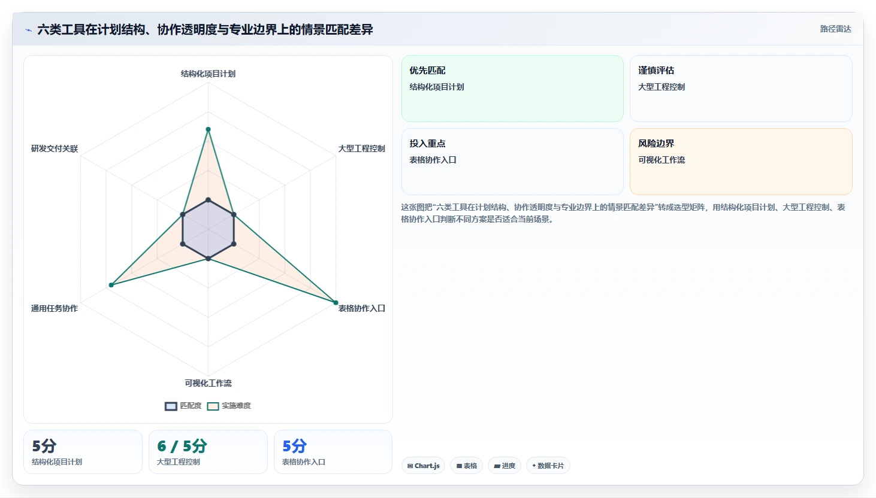Screen dimensions: 876x498
Task: Click the green 实施难度 point on the 结构化项目计划 axis
Action: [208, 129]
